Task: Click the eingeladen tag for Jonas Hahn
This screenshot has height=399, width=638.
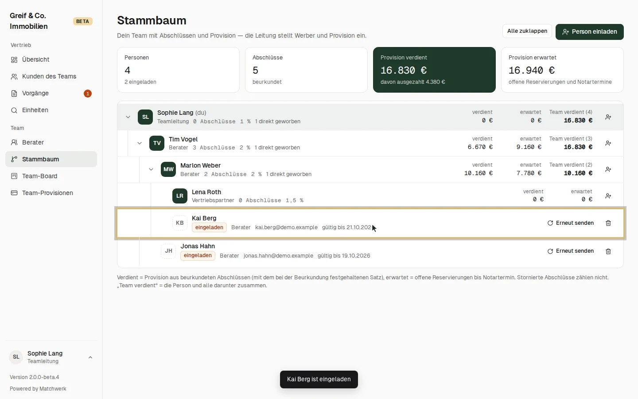Action: coord(198,255)
